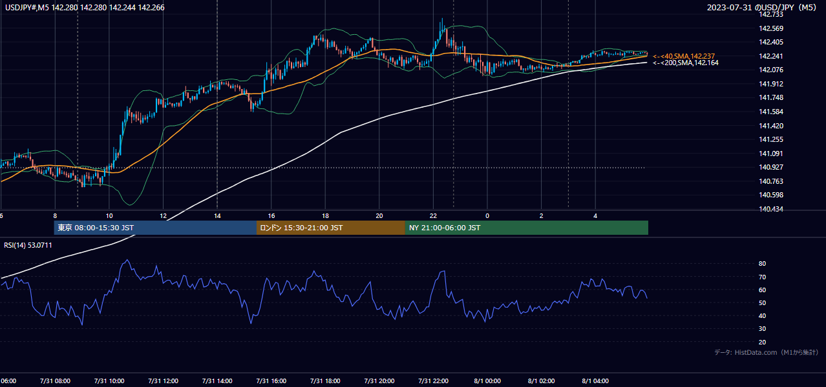Screen dimensions: 826x387
Task: Click the RSI scale value 80
Action: click(763, 264)
